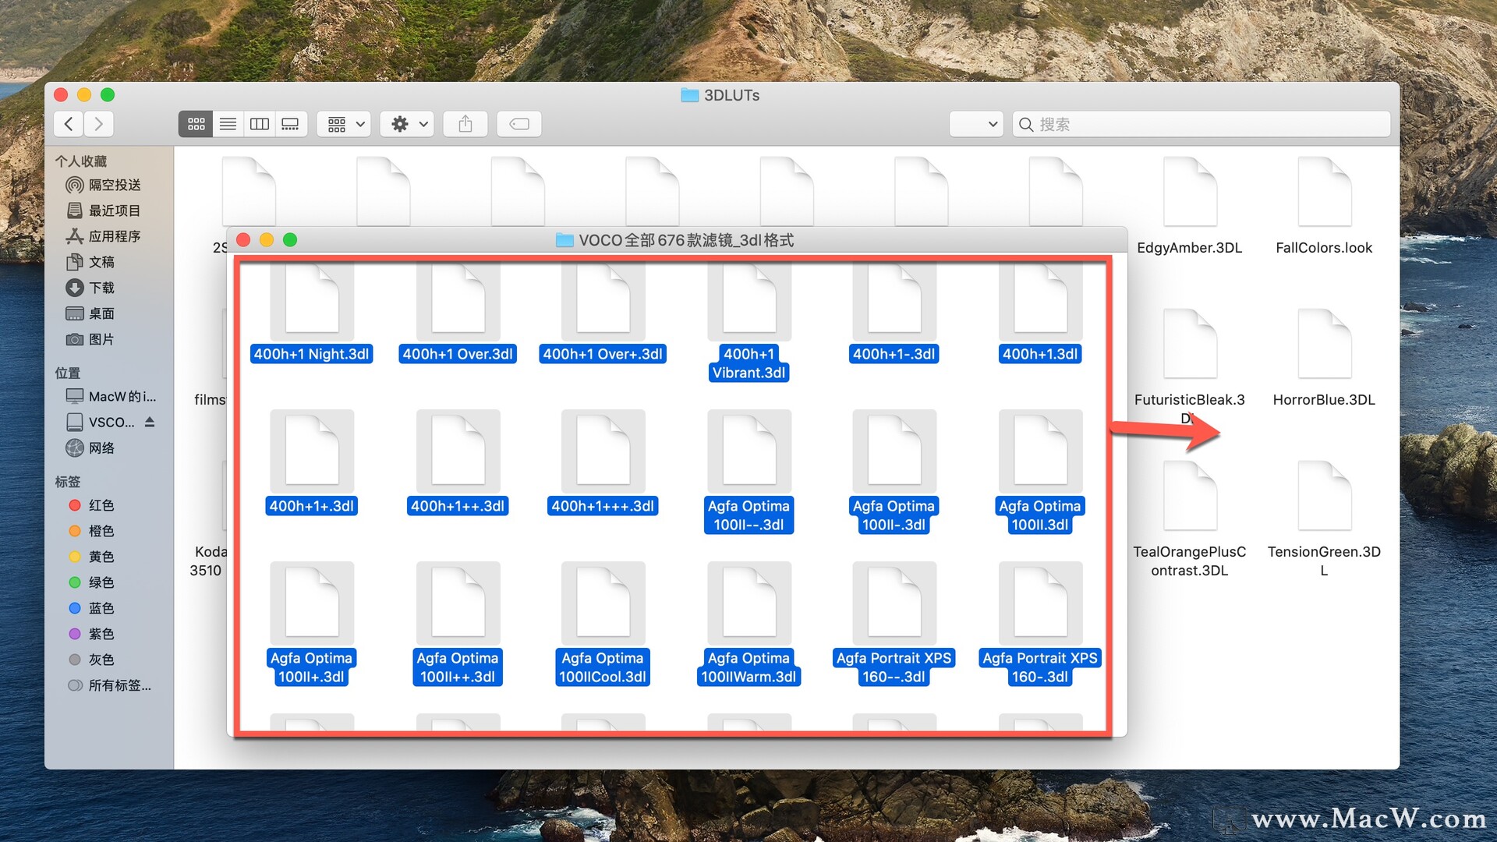Open Applications in the sidebar
This screenshot has width=1497, height=842.
[x=114, y=236]
